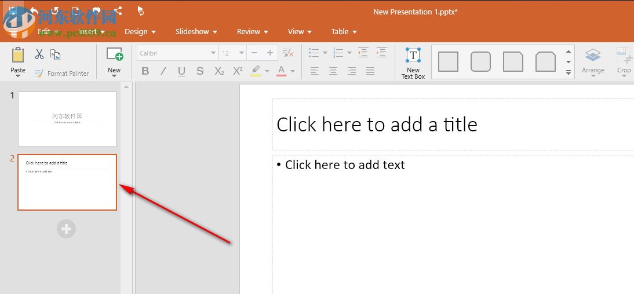The height and width of the screenshot is (294, 634).
Task: Open the numbering style dropdown arrow
Action: click(349, 53)
